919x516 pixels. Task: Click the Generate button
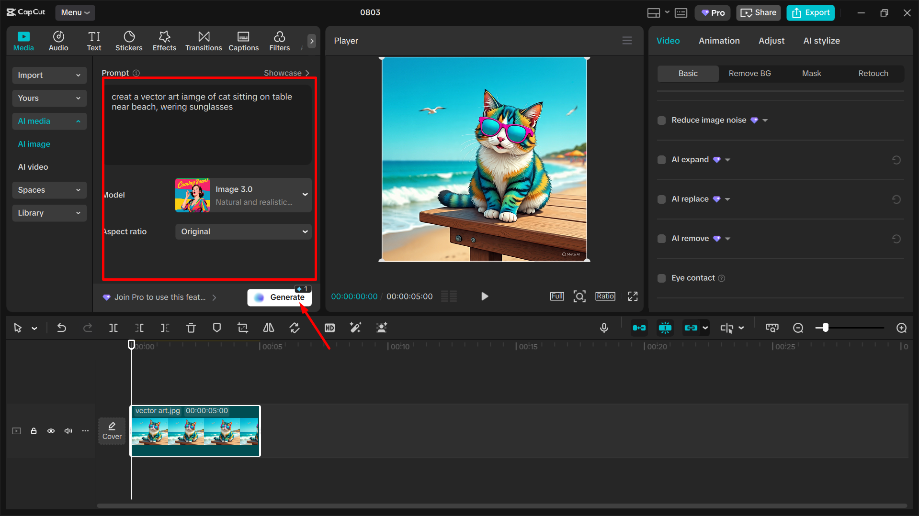[279, 297]
